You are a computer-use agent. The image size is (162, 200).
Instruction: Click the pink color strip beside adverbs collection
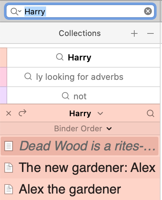click(x=4, y=77)
